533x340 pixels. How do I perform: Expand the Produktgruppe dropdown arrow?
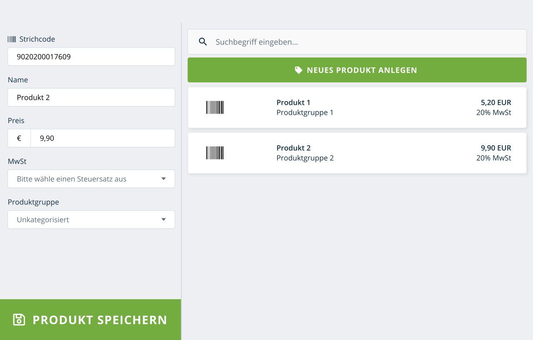pyautogui.click(x=163, y=220)
